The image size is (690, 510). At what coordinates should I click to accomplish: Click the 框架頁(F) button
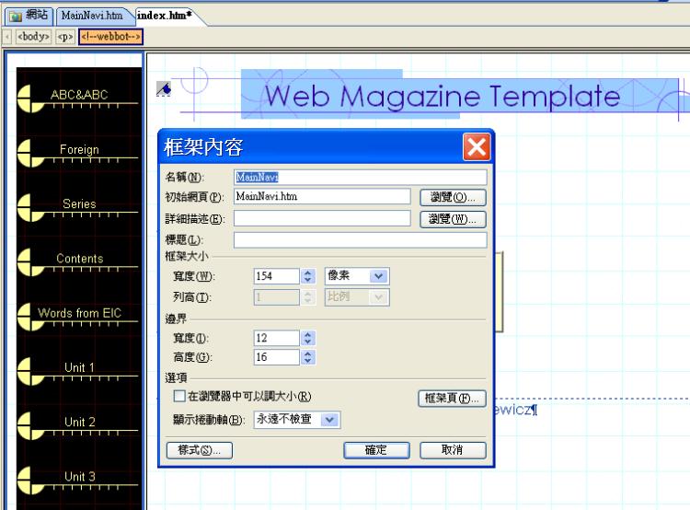452,399
